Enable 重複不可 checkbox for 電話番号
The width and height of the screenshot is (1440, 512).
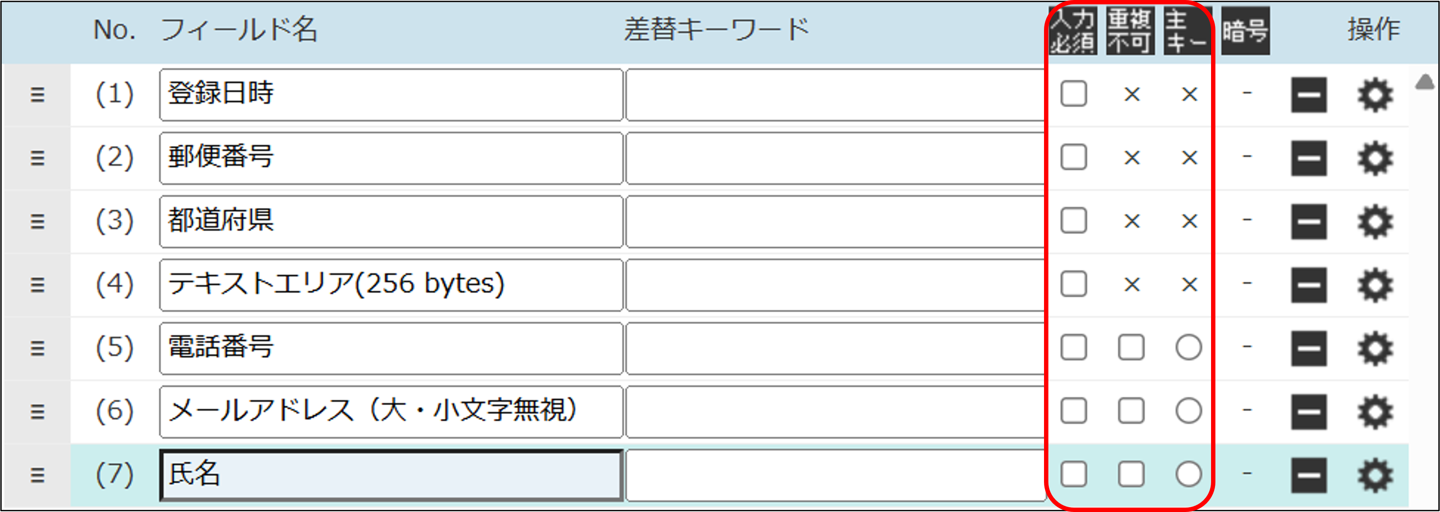[1131, 347]
